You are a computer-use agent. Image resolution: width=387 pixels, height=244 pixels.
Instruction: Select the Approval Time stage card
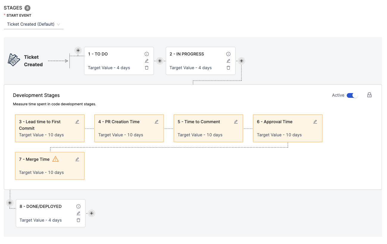click(287, 128)
